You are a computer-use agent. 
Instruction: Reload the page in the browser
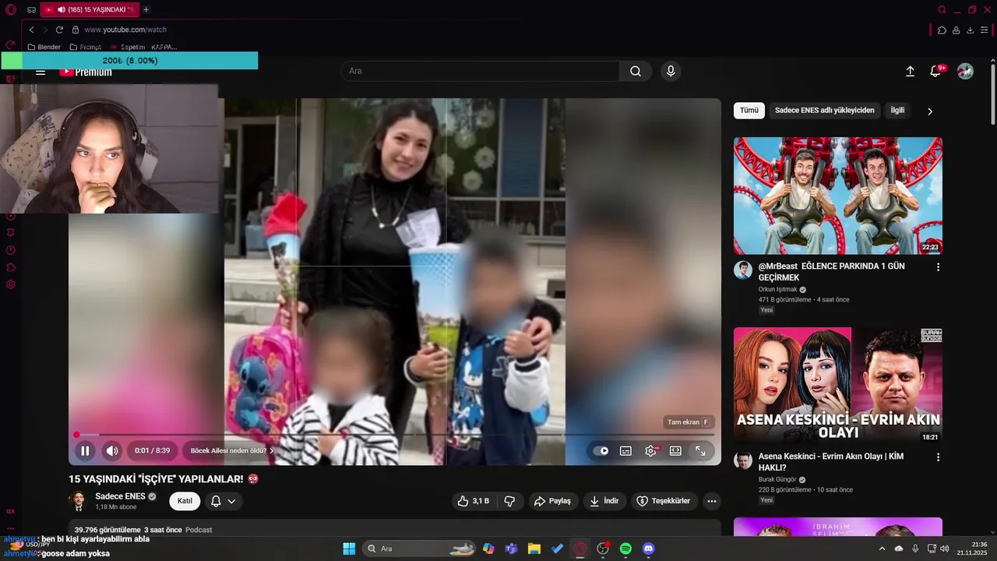(x=59, y=30)
